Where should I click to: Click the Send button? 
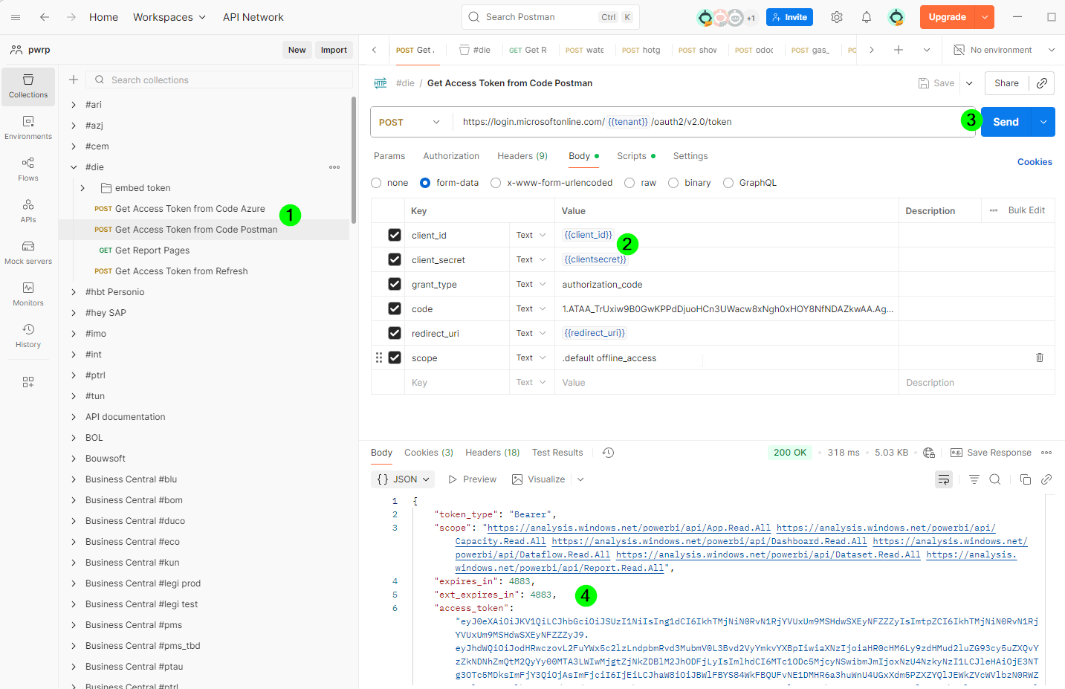[x=1006, y=122]
